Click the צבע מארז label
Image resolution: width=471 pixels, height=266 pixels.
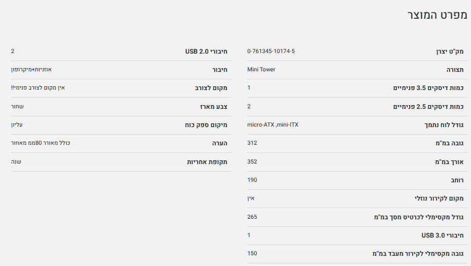(214, 107)
